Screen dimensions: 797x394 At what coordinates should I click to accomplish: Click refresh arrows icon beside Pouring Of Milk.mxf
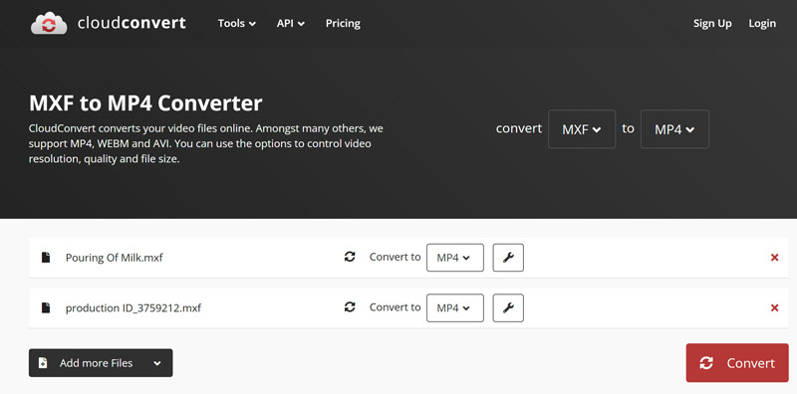pyautogui.click(x=350, y=257)
